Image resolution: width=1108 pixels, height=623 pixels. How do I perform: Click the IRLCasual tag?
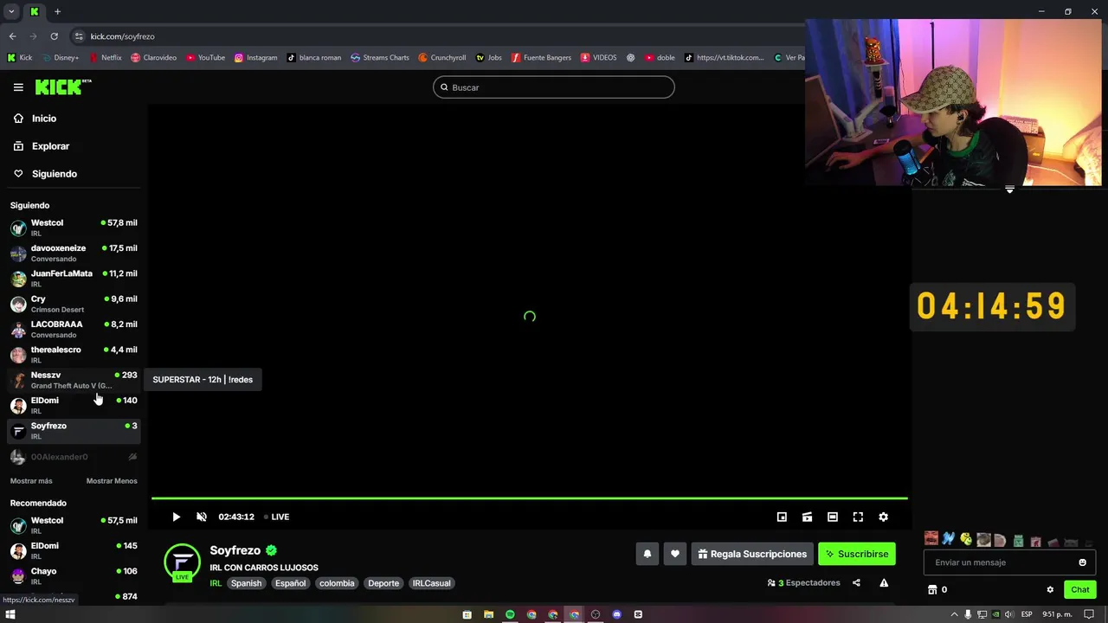pos(431,583)
